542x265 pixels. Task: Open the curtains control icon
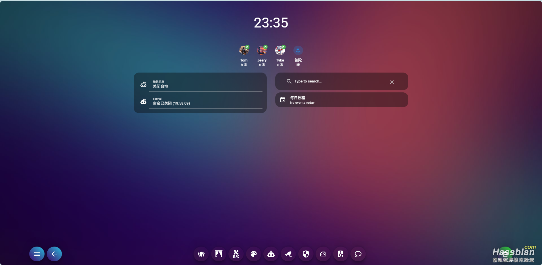[x=219, y=254]
